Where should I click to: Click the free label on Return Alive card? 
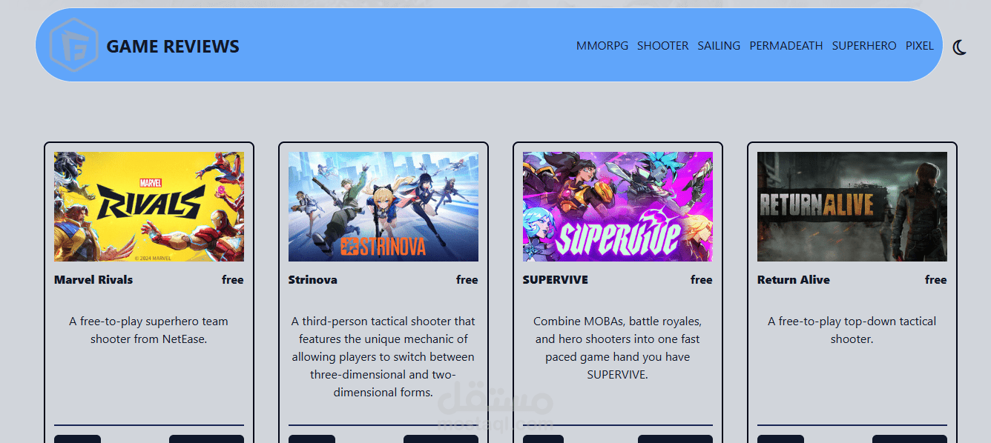tap(936, 279)
